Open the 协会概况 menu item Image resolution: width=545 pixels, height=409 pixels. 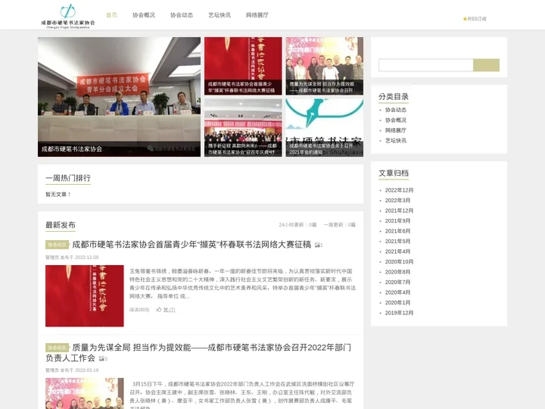[144, 15]
